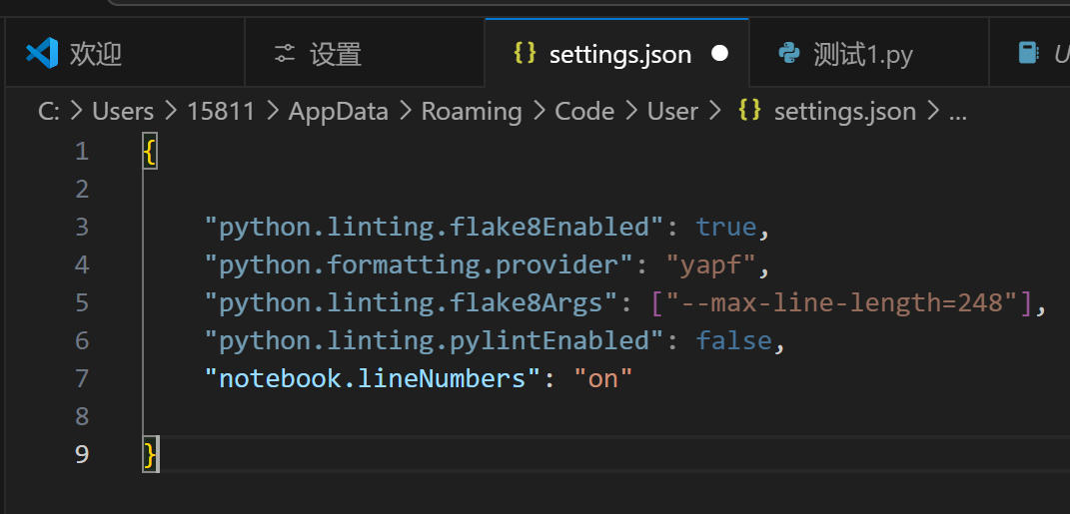Click the Roaming breadcrumb segment
This screenshot has width=1070, height=514.
point(472,111)
